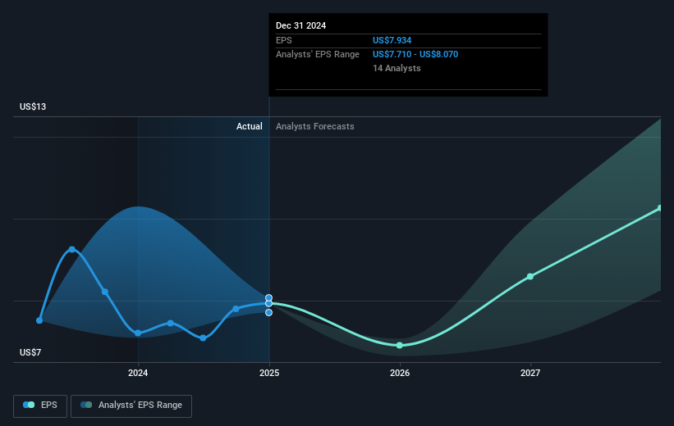This screenshot has height=426, width=674.
Task: Click the first EPS data point at chart start
Action: pyautogui.click(x=39, y=320)
